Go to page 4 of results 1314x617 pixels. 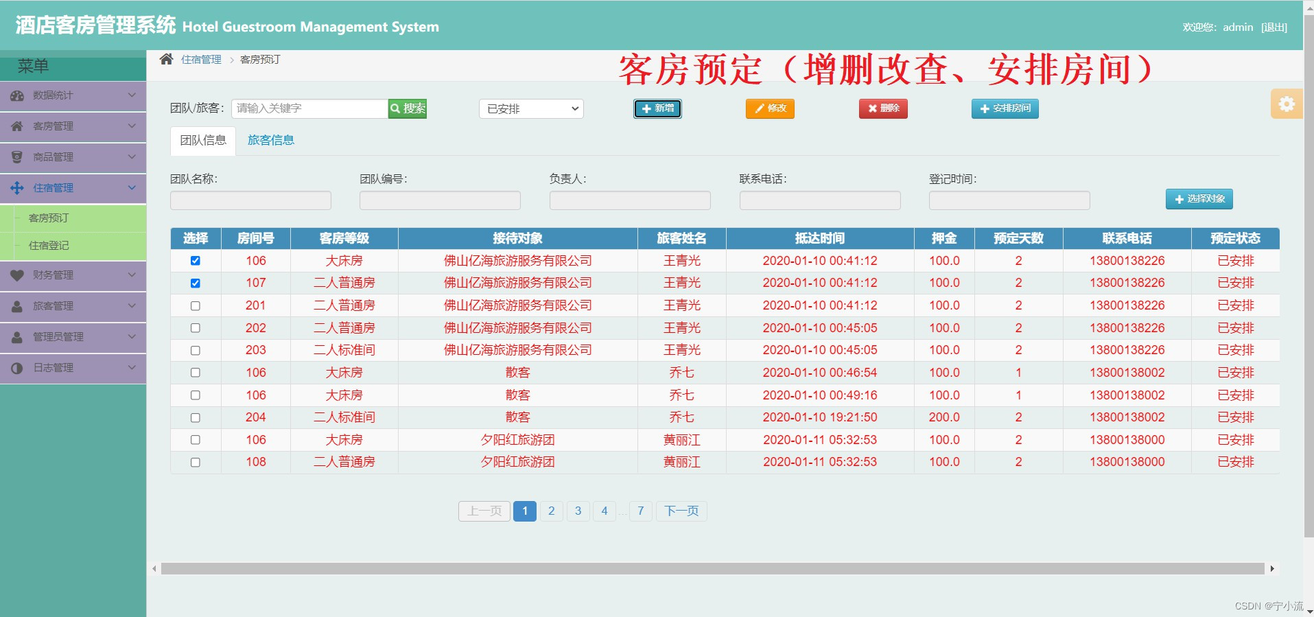tap(605, 511)
